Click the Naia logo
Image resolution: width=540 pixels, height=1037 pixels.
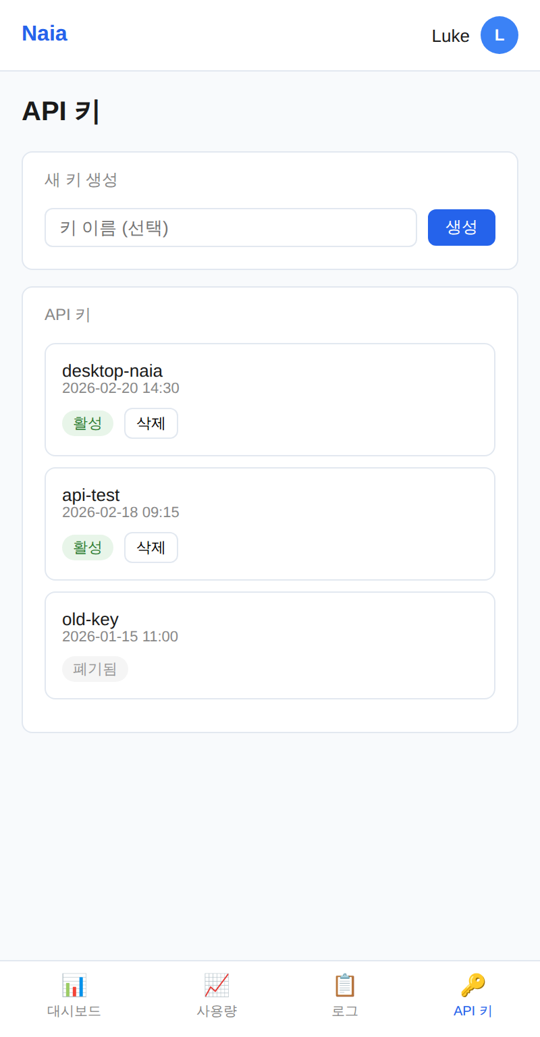[44, 33]
